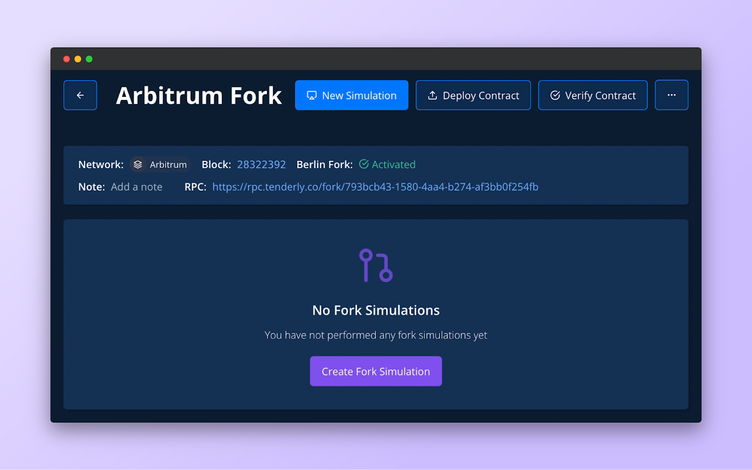Screen dimensions: 752x470
Task: Click the No Fork Simulations heading
Action: (x=376, y=310)
